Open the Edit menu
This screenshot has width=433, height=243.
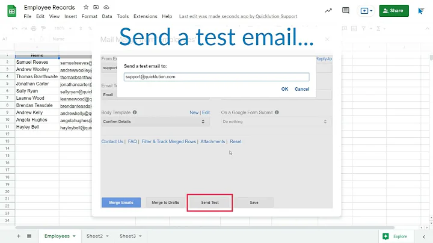40,16
